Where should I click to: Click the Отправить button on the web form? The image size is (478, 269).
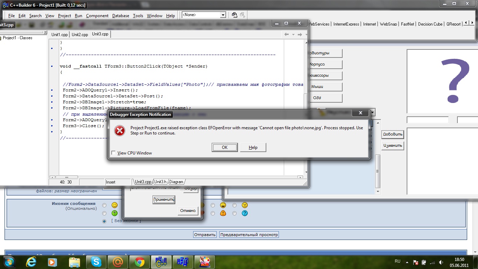click(205, 235)
